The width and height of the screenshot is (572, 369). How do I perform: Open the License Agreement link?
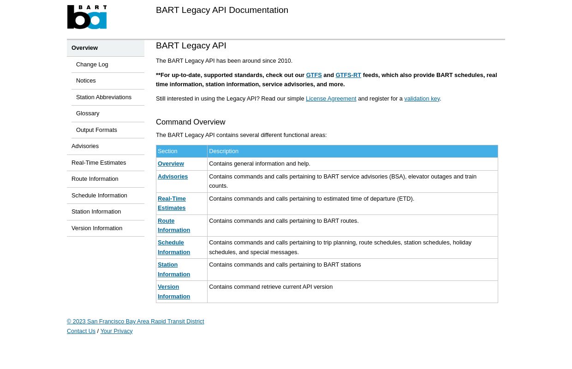click(331, 98)
